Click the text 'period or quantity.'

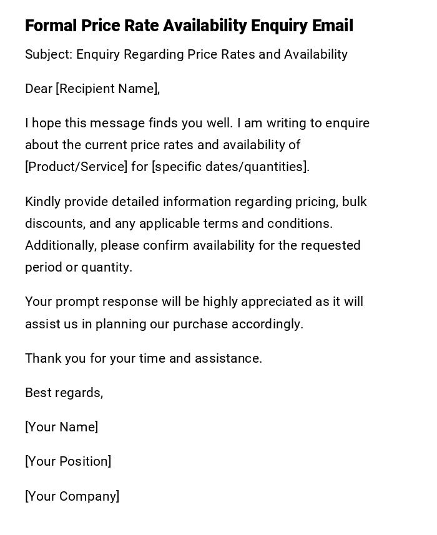(79, 267)
